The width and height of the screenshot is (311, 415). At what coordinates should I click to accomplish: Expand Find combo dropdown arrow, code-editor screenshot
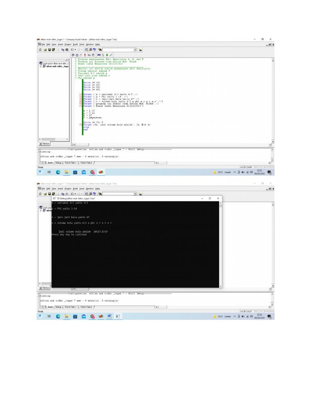135,49
